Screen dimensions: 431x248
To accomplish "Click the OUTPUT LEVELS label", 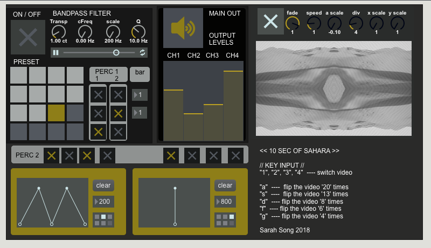I will coord(222,39).
